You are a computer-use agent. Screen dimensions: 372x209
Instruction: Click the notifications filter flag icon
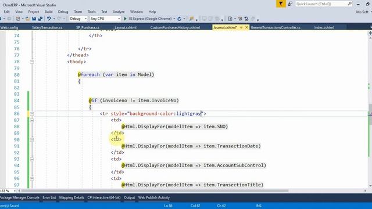281,4
